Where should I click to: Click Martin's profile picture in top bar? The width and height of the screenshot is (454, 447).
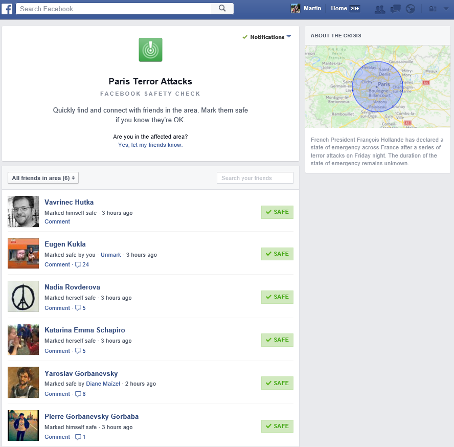tap(296, 8)
